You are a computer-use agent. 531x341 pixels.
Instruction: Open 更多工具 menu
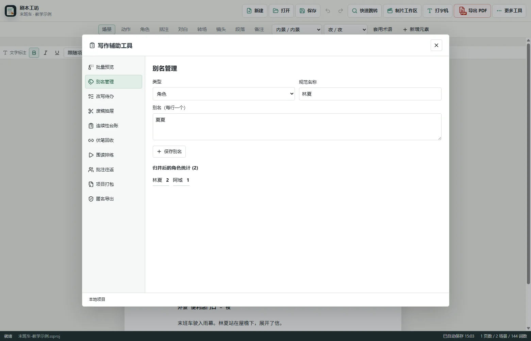[509, 11]
